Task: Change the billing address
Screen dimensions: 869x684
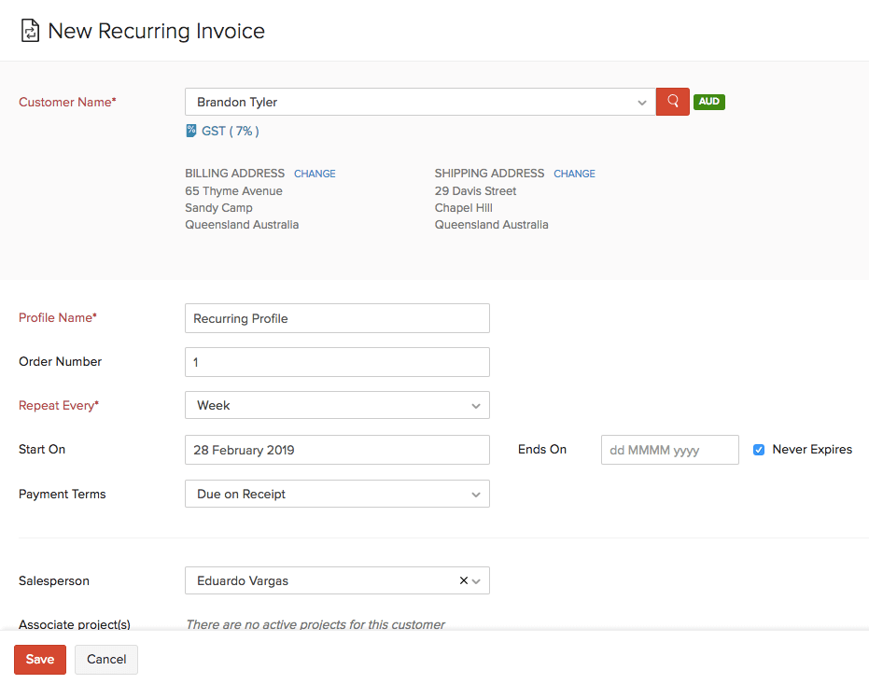Action: tap(315, 173)
